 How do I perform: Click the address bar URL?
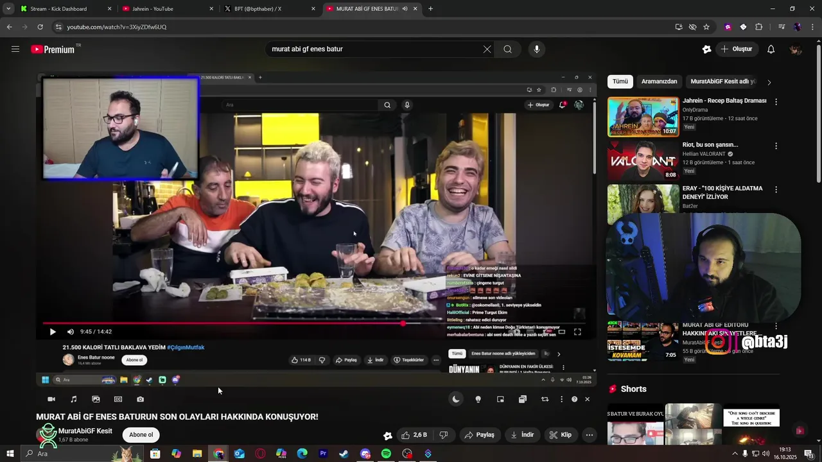[117, 27]
